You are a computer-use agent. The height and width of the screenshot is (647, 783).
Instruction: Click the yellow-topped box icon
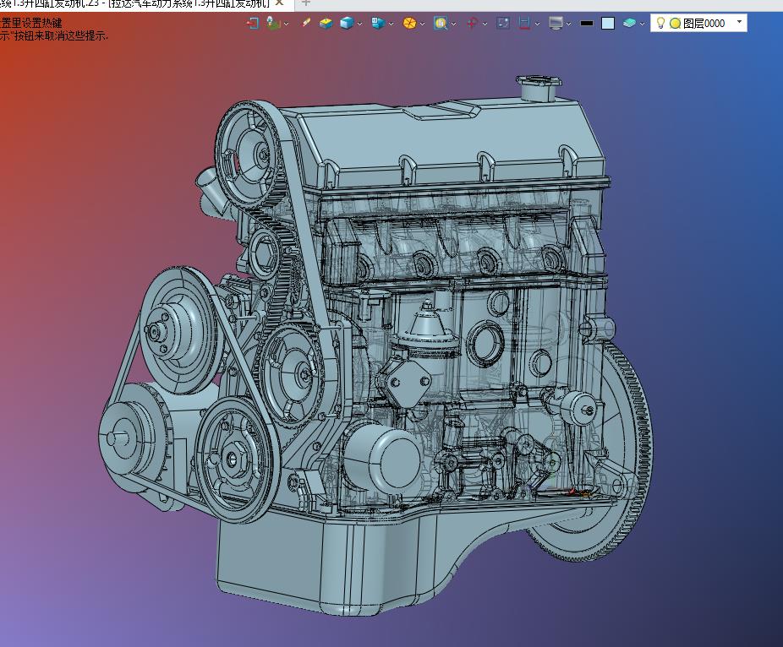(x=326, y=24)
